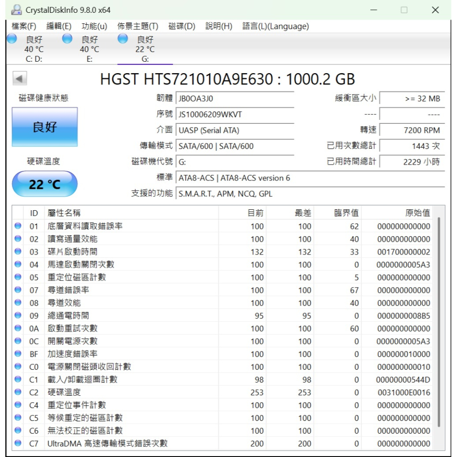Click status dot for attribute C6 row
This screenshot has width=457, height=457.
pyautogui.click(x=18, y=430)
